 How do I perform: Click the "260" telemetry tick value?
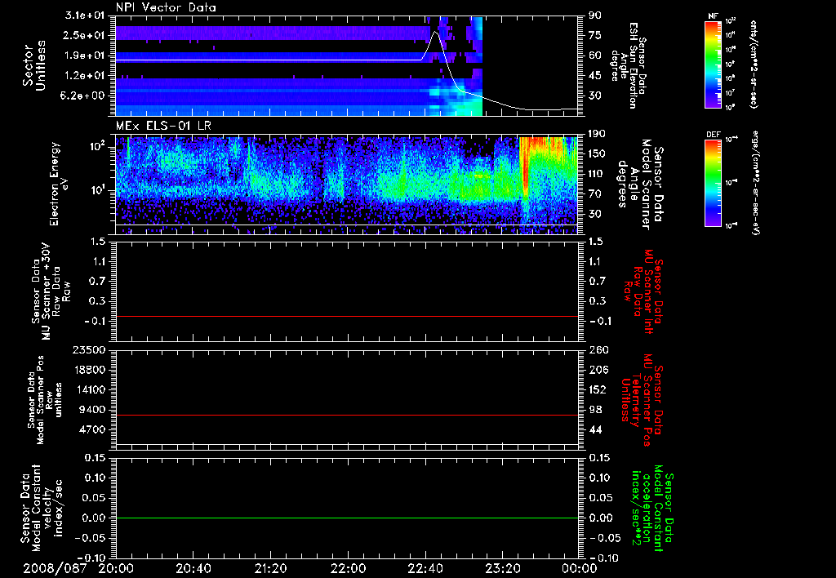tap(597, 349)
